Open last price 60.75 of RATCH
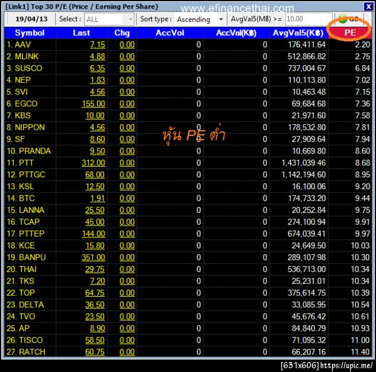Screen dimensions: 376x372 [x=95, y=352]
